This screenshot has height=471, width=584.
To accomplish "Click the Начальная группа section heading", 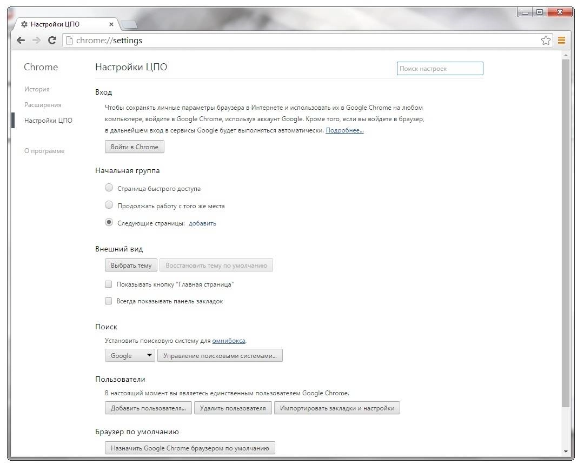I will click(128, 170).
